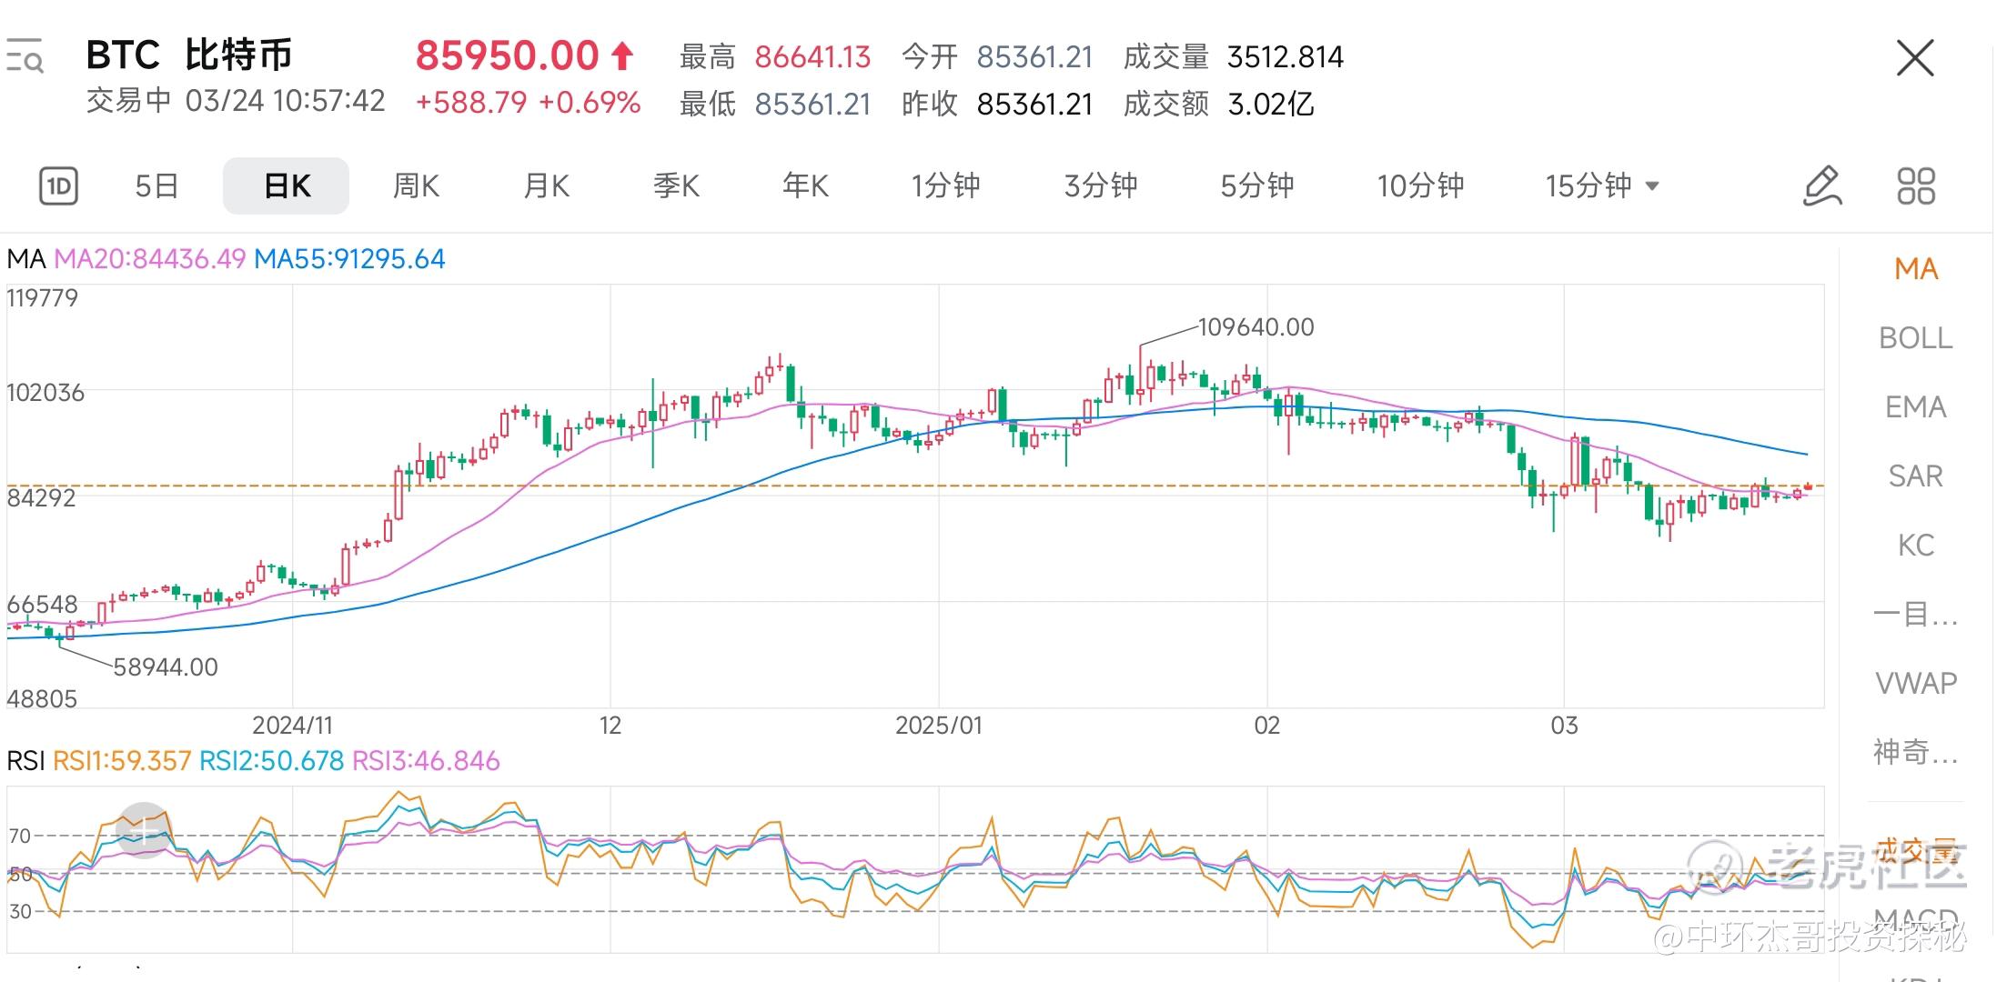Screen dimensions: 2007x982
Task: Select the KC channel indicator
Action: tap(1915, 546)
